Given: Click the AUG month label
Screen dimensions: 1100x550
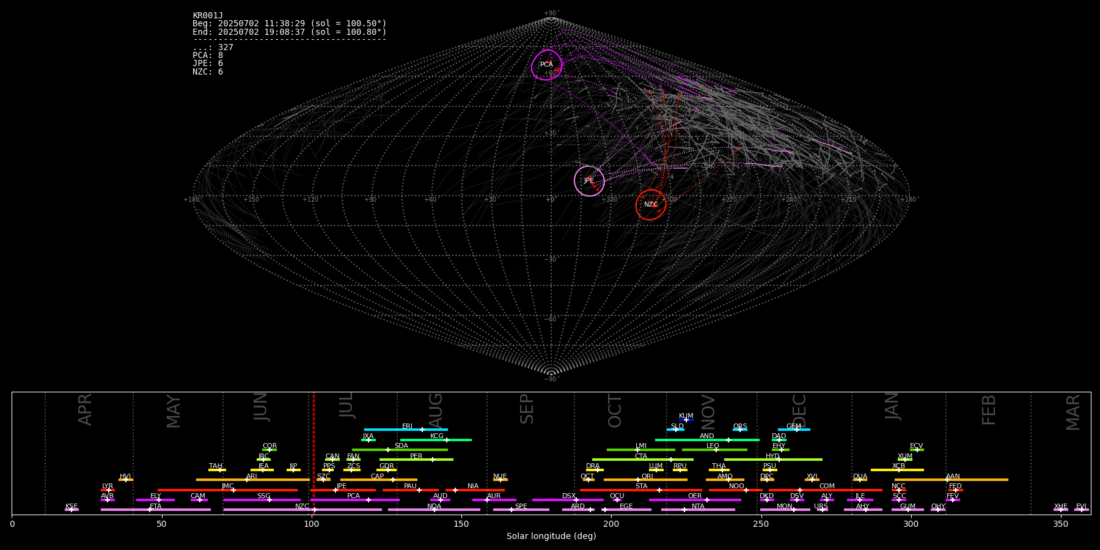Looking at the screenshot, I should coord(436,411).
